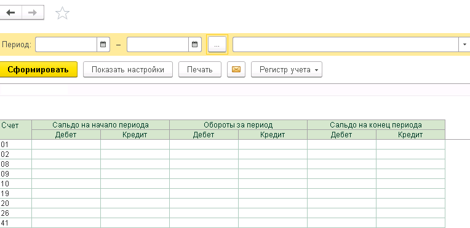Click Кредит under Сальдо на начало периода
The image size is (470, 228).
(x=135, y=134)
